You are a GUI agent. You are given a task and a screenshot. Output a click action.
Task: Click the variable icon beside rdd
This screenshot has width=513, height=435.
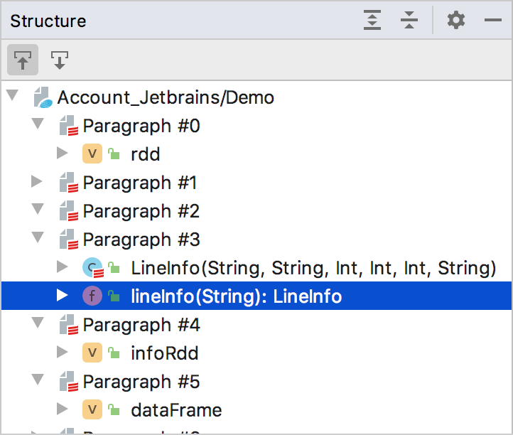(x=92, y=154)
